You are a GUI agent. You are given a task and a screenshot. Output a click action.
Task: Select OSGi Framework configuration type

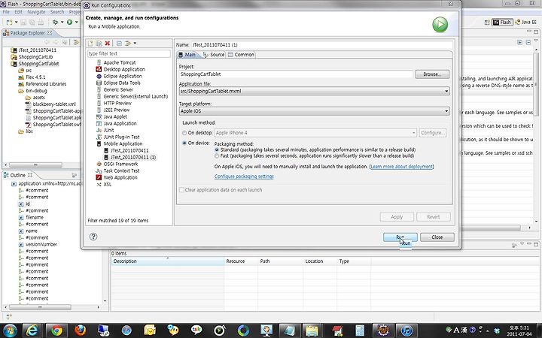pyautogui.click(x=120, y=164)
